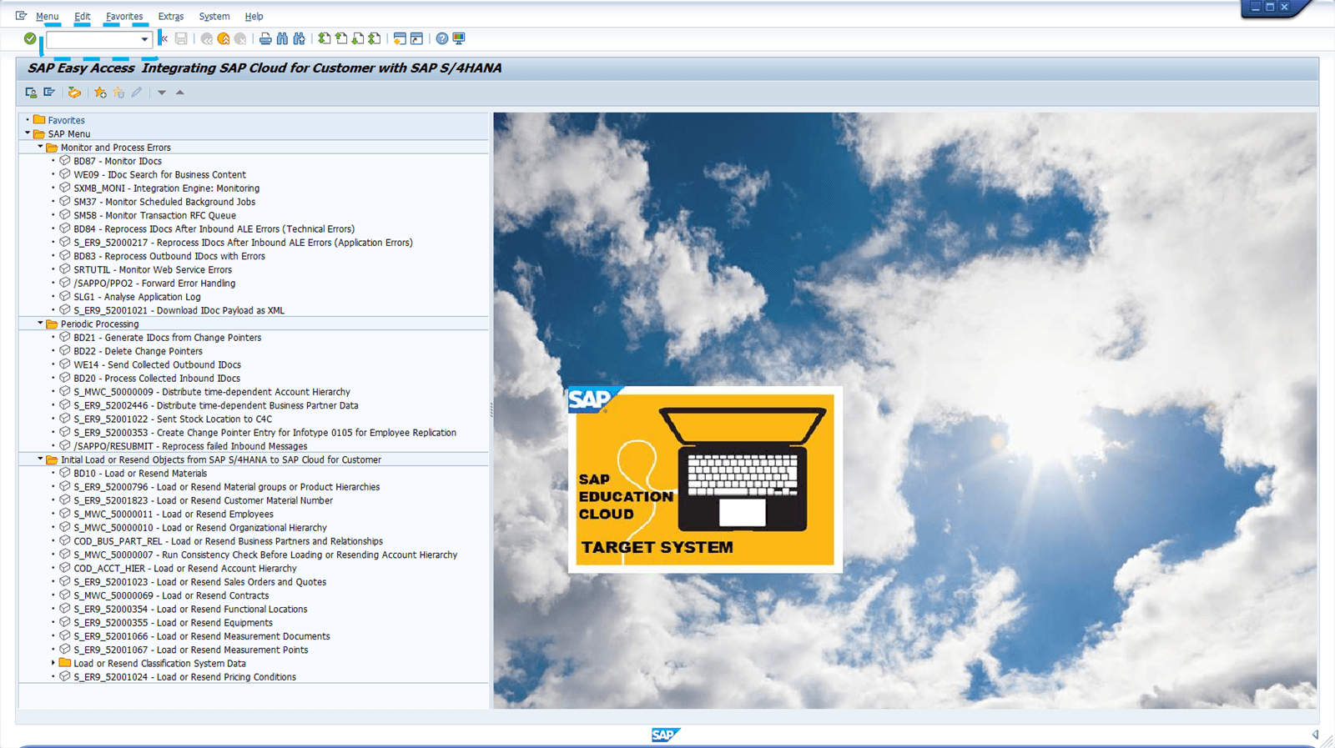This screenshot has height=748, width=1335.
Task: Click the Previous Page icon
Action: (341, 38)
